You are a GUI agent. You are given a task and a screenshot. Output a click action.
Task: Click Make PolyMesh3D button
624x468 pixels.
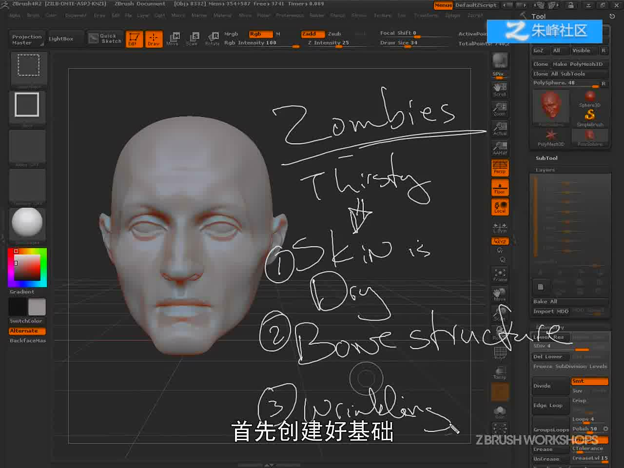click(580, 64)
